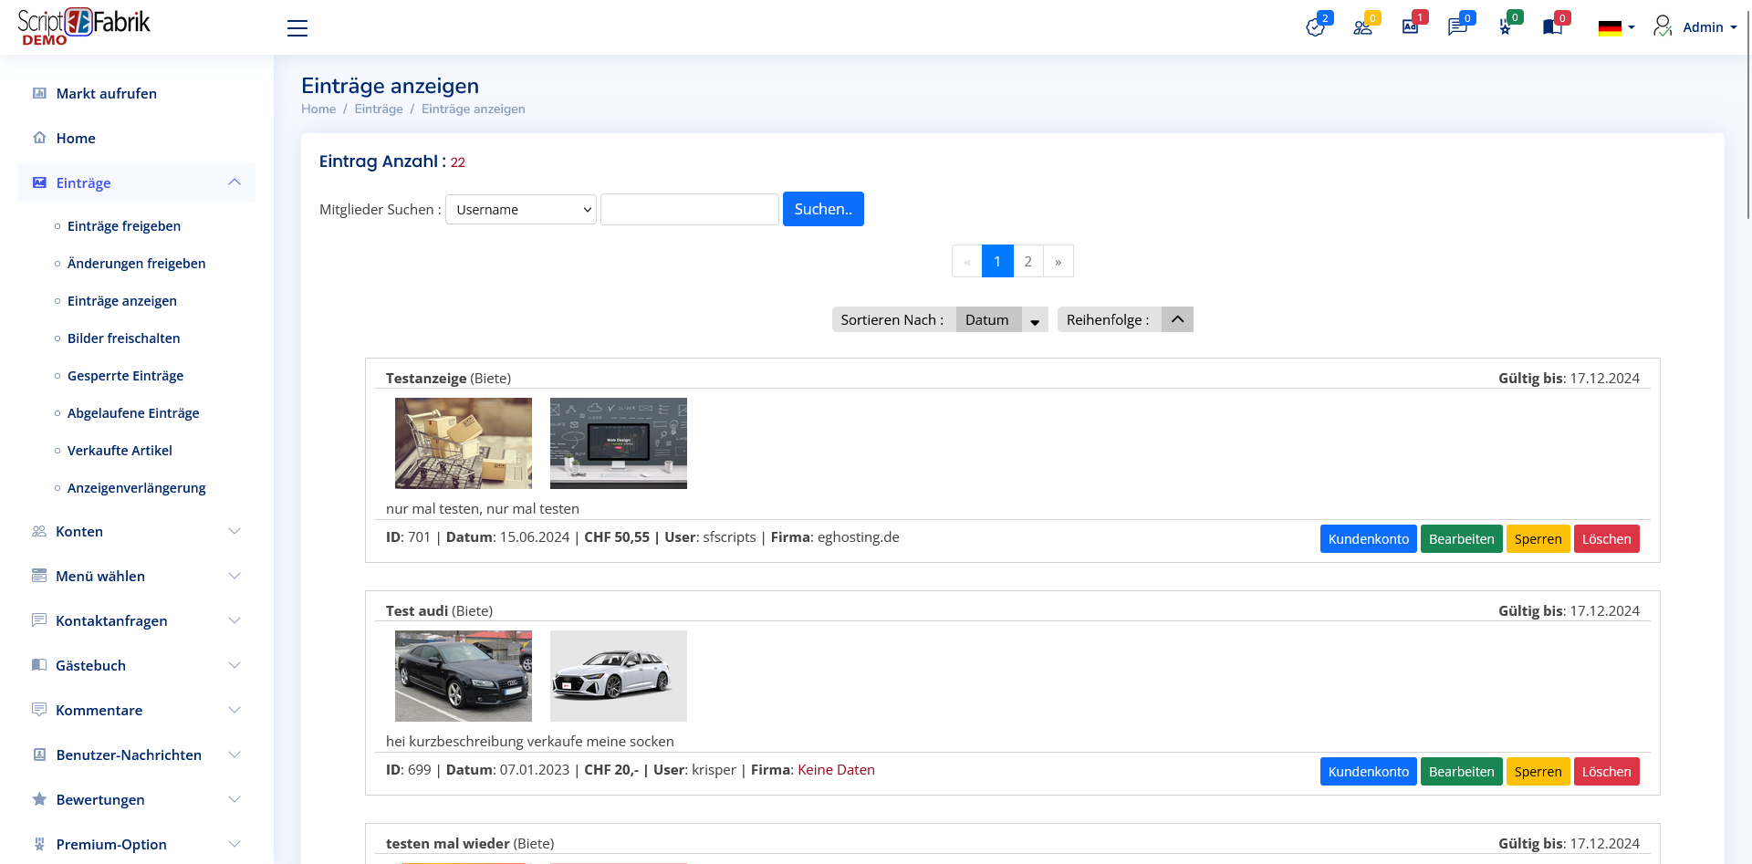1752x864 pixels.
Task: Expand the Benutzer-Nachrichten section
Action: click(235, 755)
